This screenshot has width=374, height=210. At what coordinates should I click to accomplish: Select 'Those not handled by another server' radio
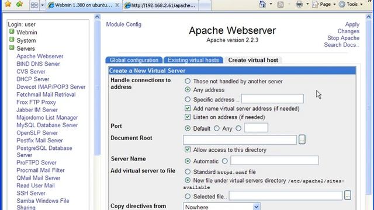(188, 81)
